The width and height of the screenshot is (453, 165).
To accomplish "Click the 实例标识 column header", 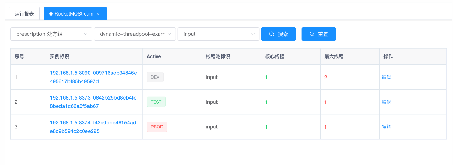I will [59, 56].
